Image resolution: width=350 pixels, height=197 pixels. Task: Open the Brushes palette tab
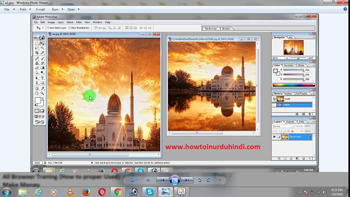pos(226,28)
